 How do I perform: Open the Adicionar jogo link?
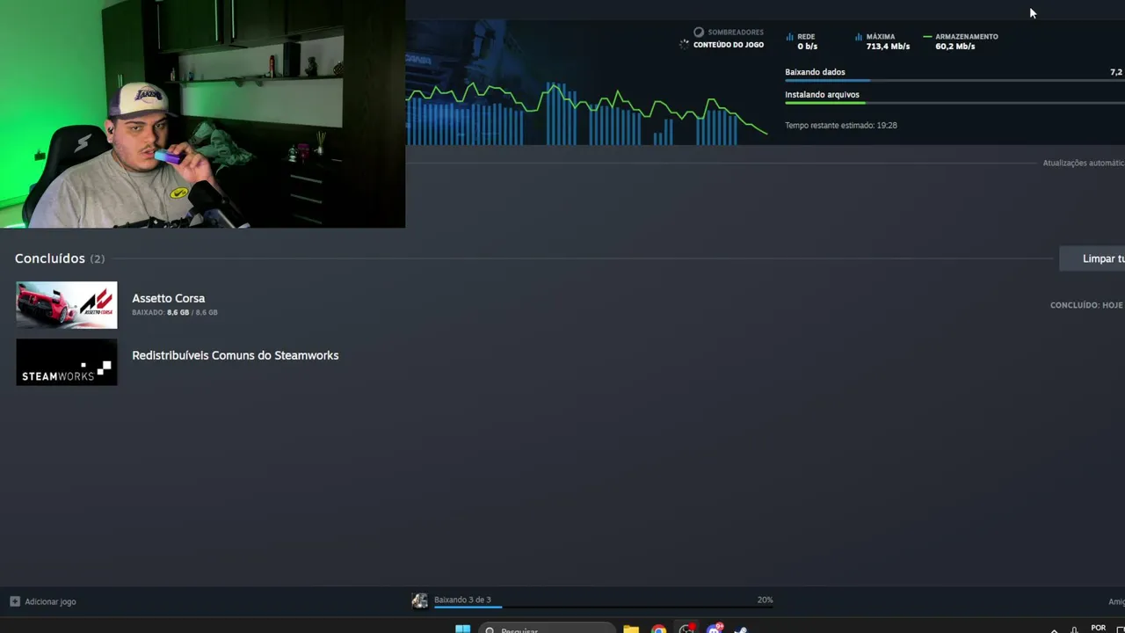[50, 601]
